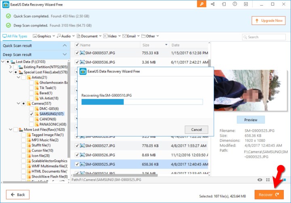This screenshot has width=291, height=203.
Task: Click the recovery progress bar
Action: click(142, 102)
